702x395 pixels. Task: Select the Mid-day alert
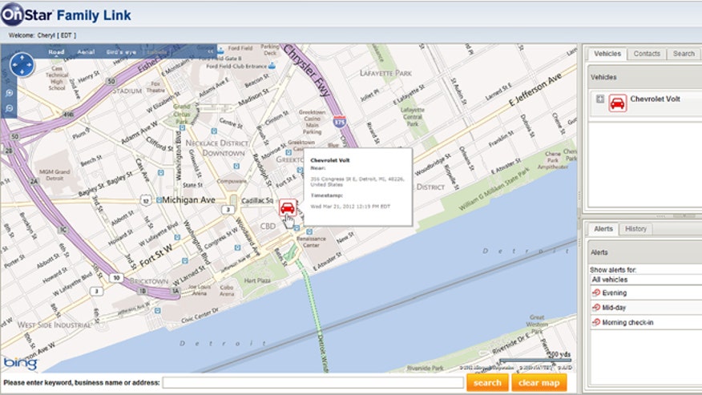pyautogui.click(x=646, y=308)
